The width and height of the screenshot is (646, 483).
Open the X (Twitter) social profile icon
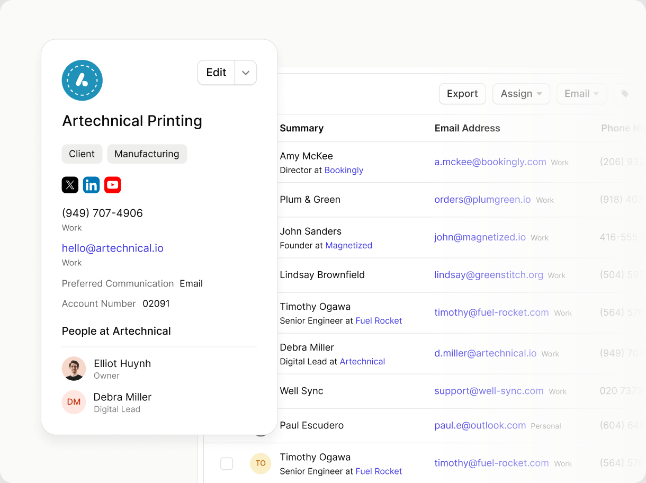[x=70, y=185]
